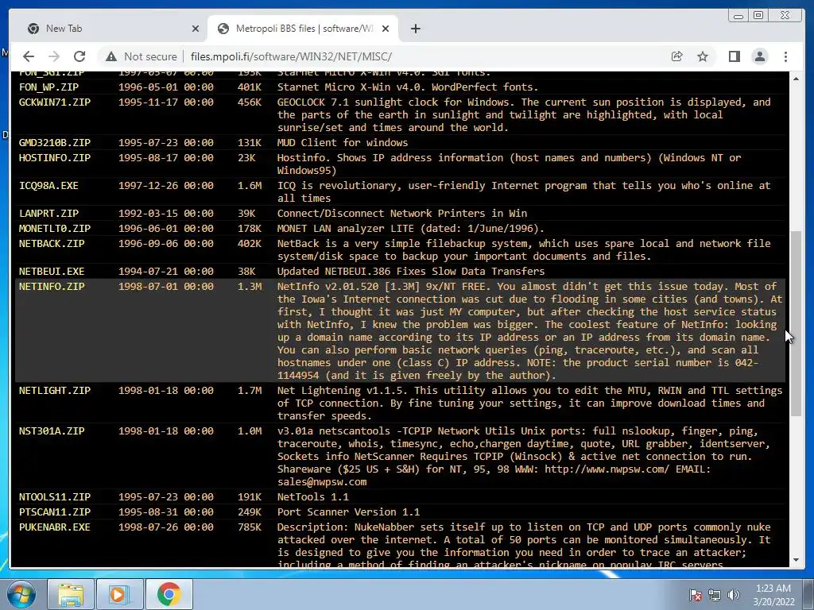The width and height of the screenshot is (814, 610).
Task: Open the network status tray icon
Action: [715, 595]
